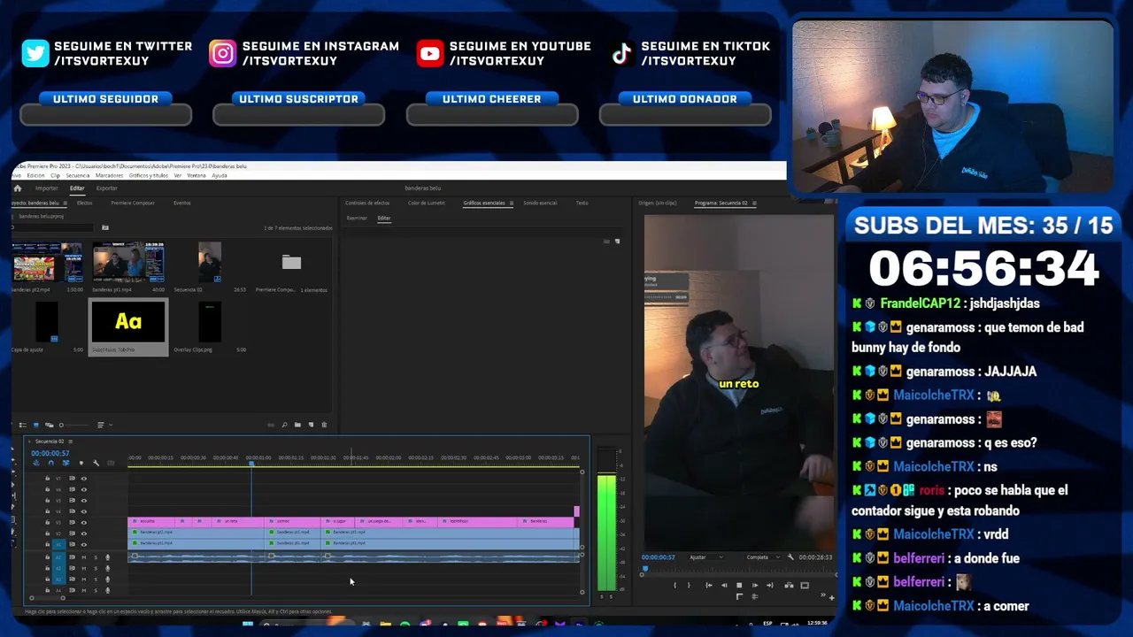The height and width of the screenshot is (637, 1133).
Task: Select the Examinar tab in Gráficos esenciales
Action: [357, 218]
